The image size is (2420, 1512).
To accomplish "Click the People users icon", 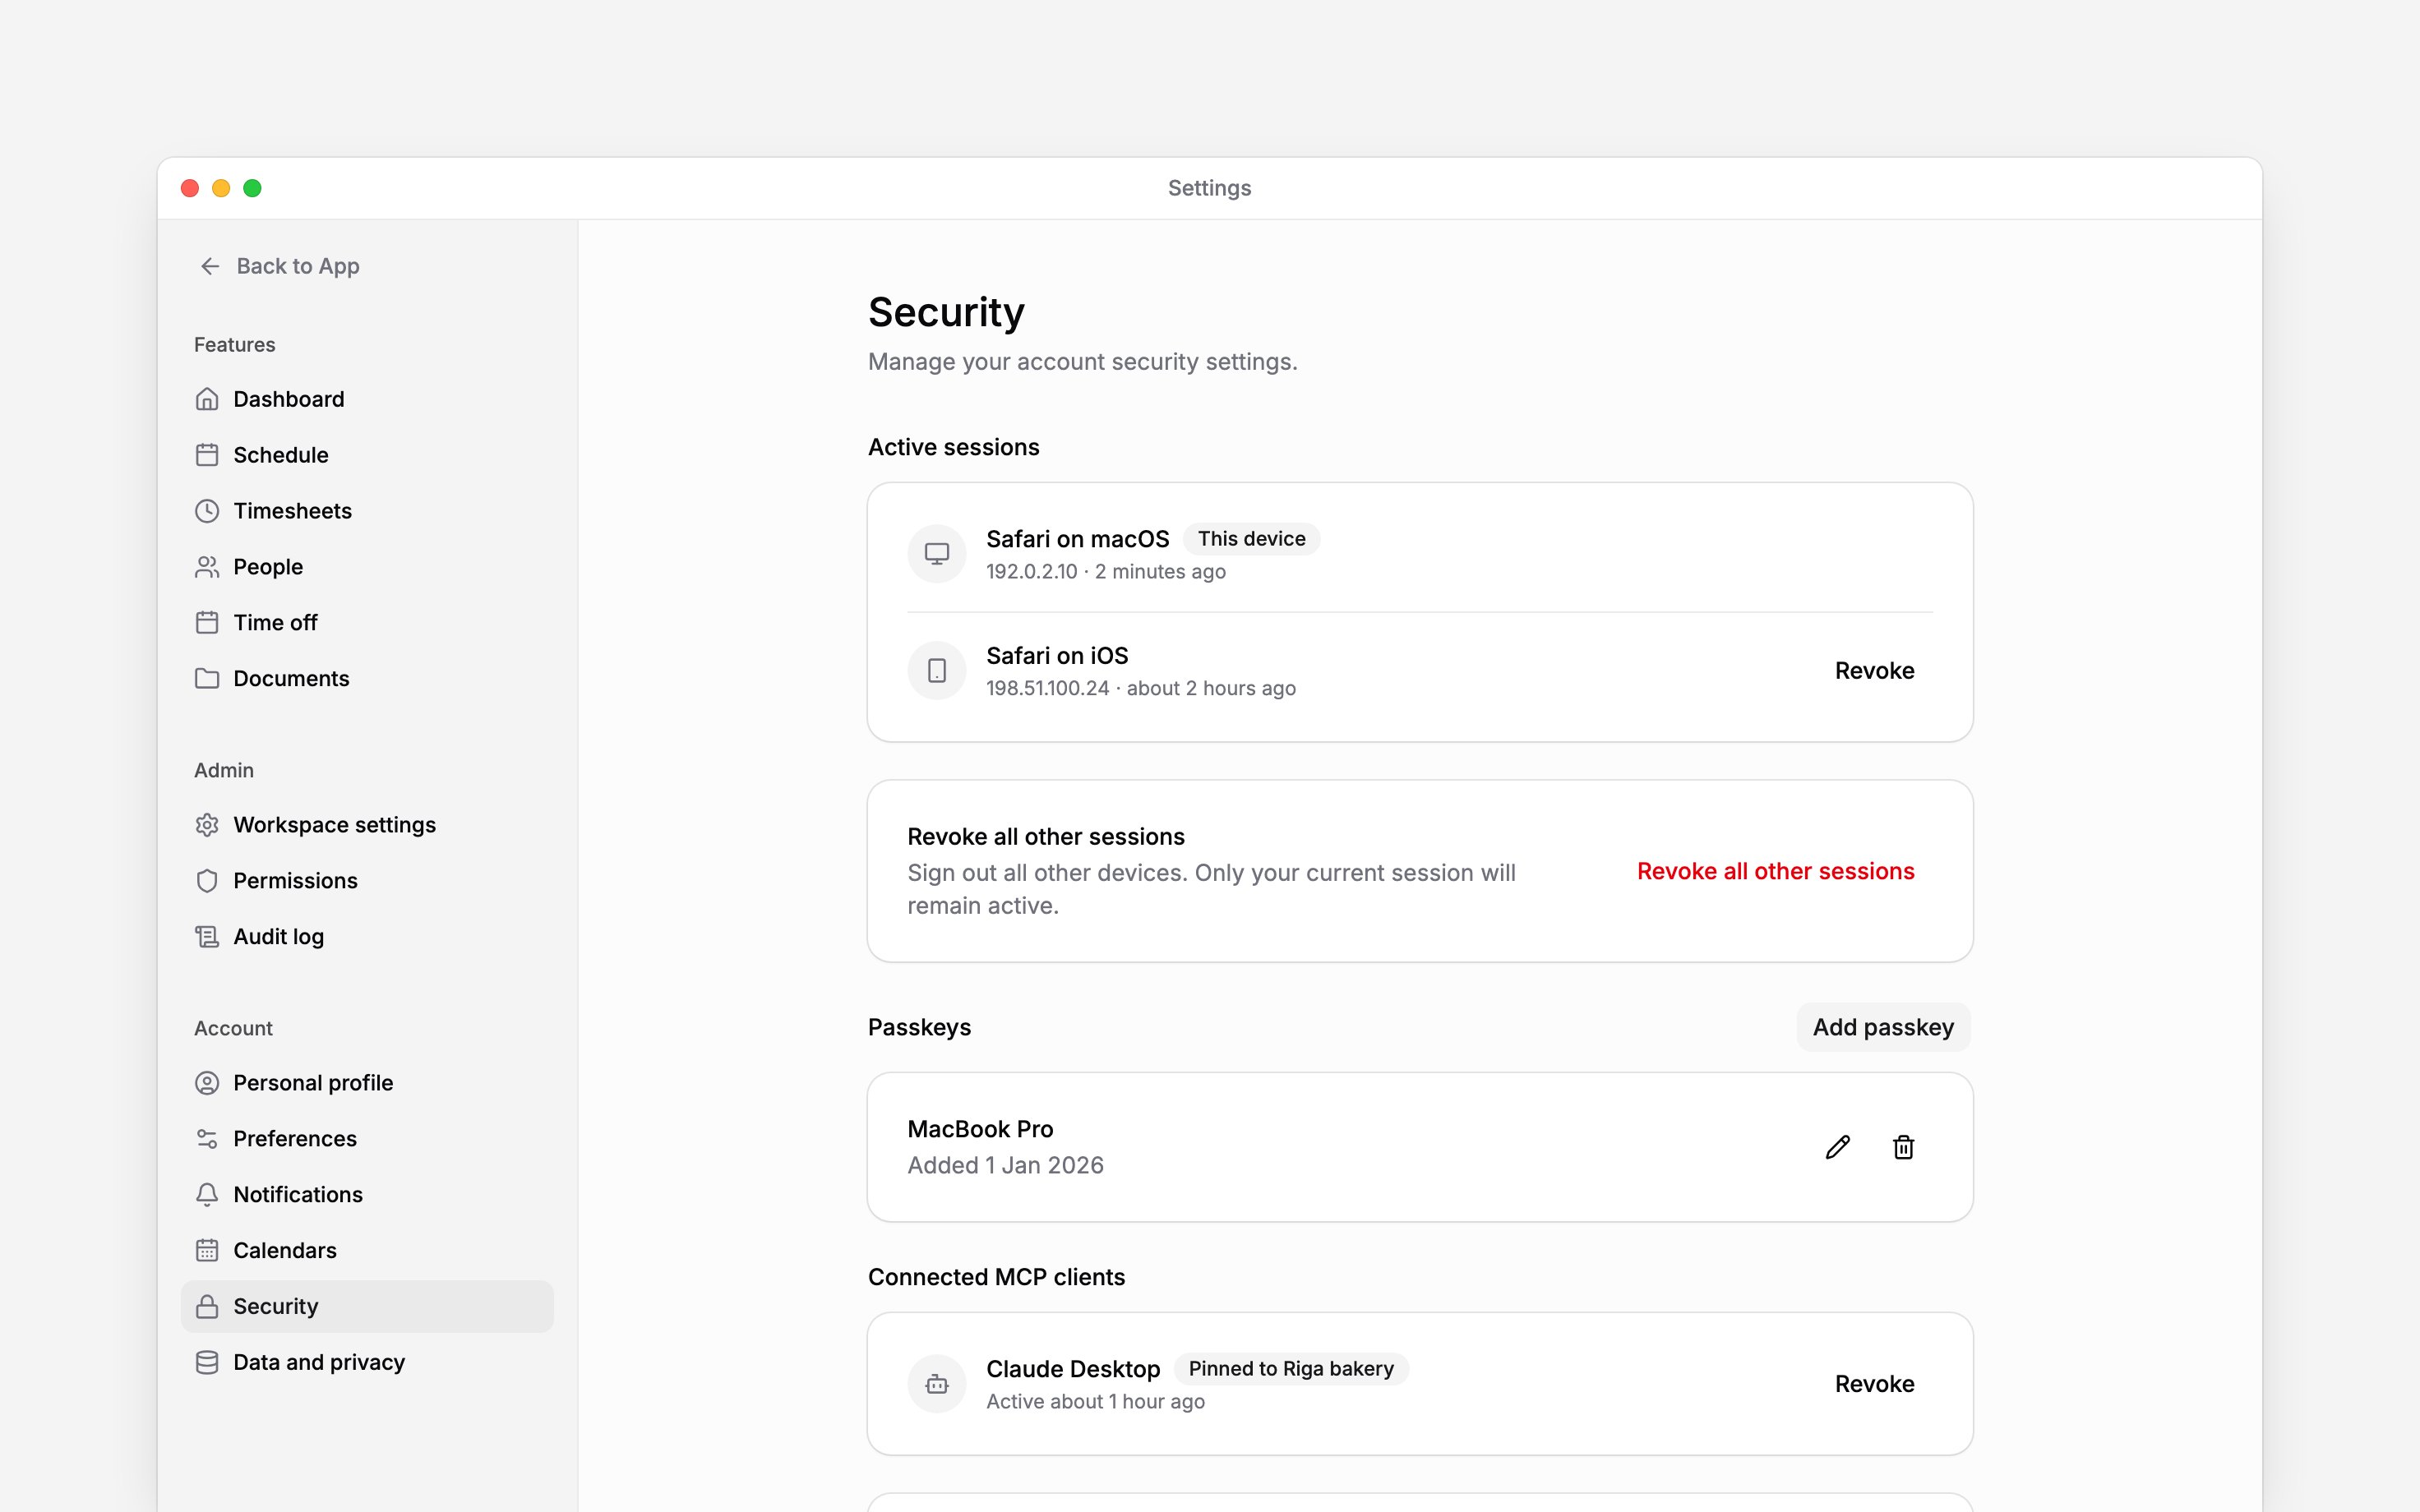I will click(x=207, y=567).
